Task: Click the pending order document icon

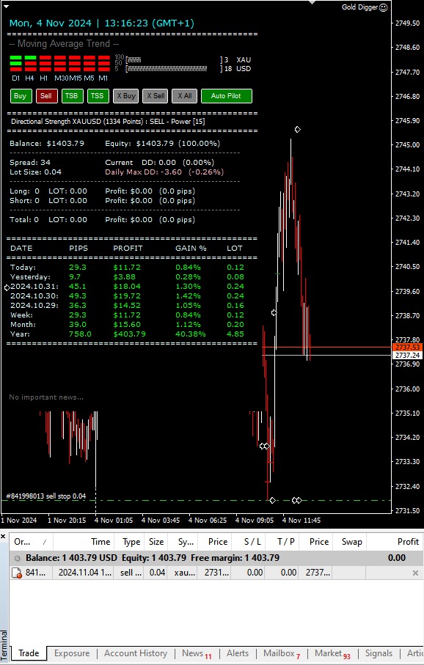Action: pyautogui.click(x=17, y=573)
